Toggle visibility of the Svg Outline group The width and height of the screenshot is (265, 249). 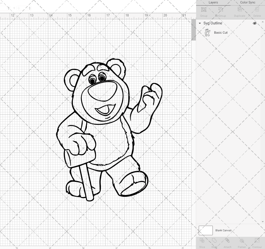coord(254,23)
